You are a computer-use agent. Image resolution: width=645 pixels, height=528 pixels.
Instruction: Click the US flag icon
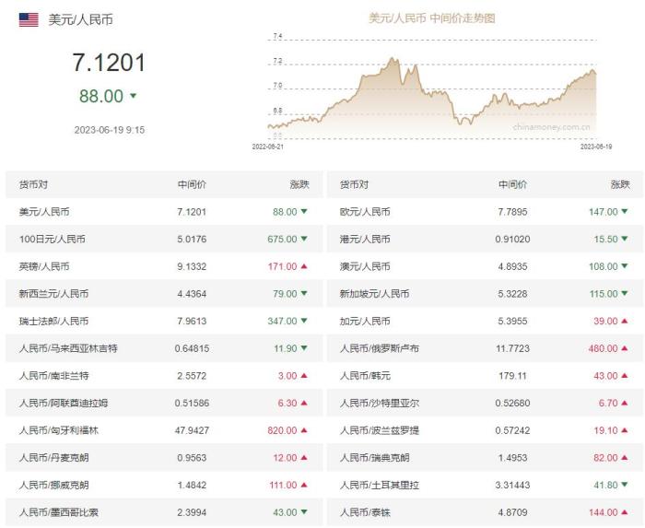pyautogui.click(x=29, y=19)
